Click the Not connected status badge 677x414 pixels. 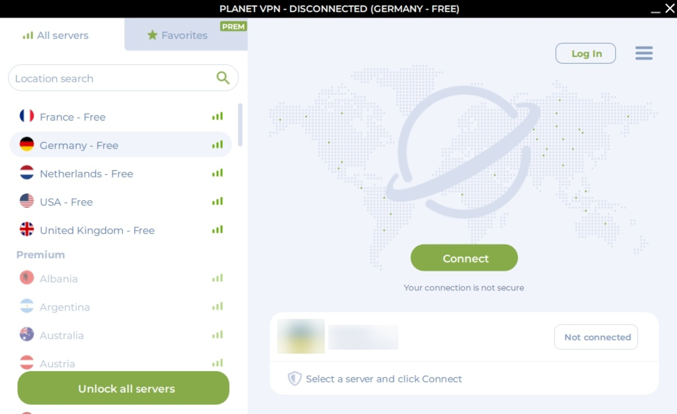tap(596, 337)
